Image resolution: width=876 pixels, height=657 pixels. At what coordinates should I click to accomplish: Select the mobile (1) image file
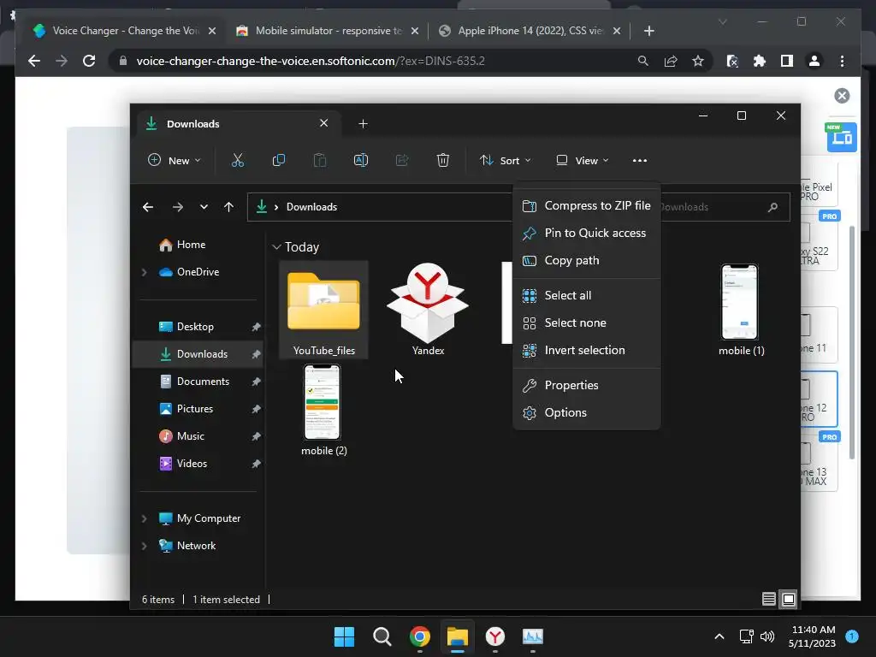741,310
